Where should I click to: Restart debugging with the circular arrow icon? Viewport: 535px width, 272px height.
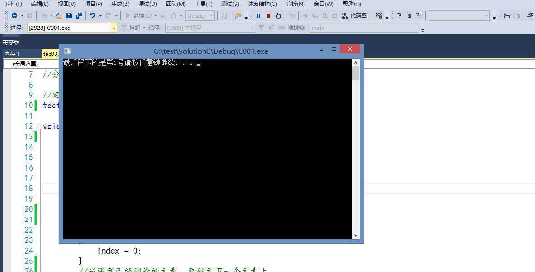pos(278,16)
